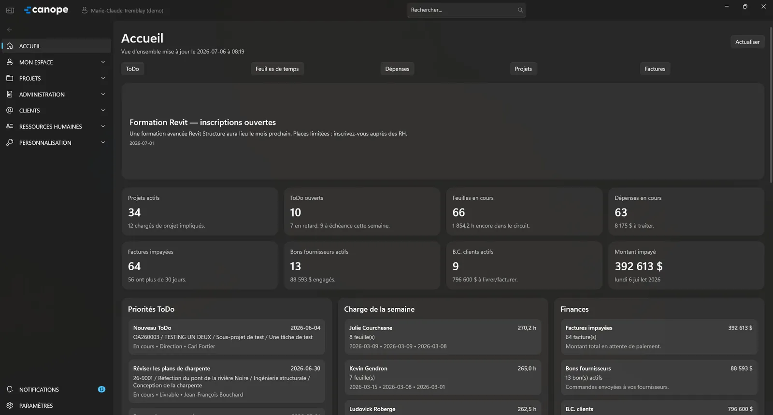
Task: Click the notifications count badge 13
Action: [x=101, y=389]
